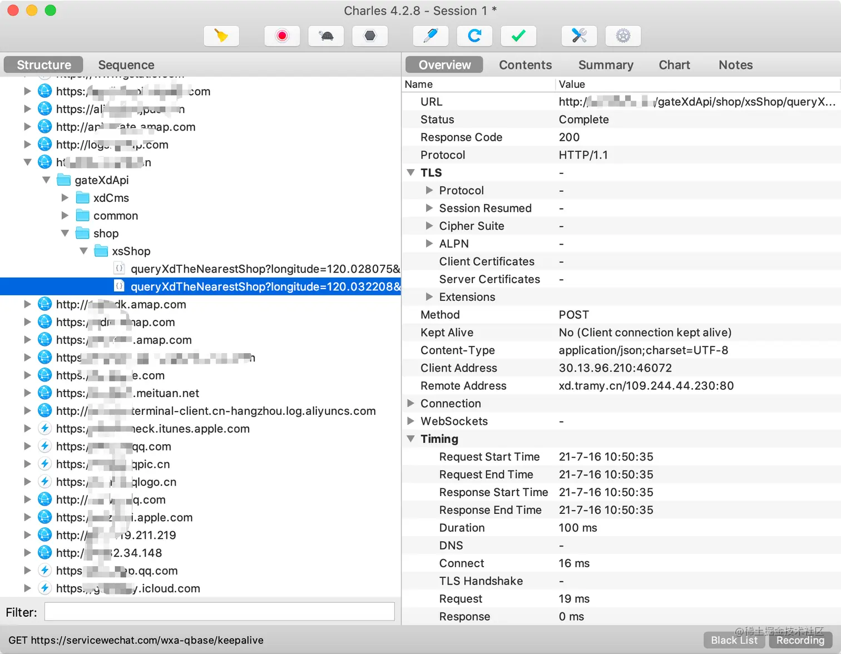Click the lightning icon for icloud.com host

pyautogui.click(x=44, y=588)
